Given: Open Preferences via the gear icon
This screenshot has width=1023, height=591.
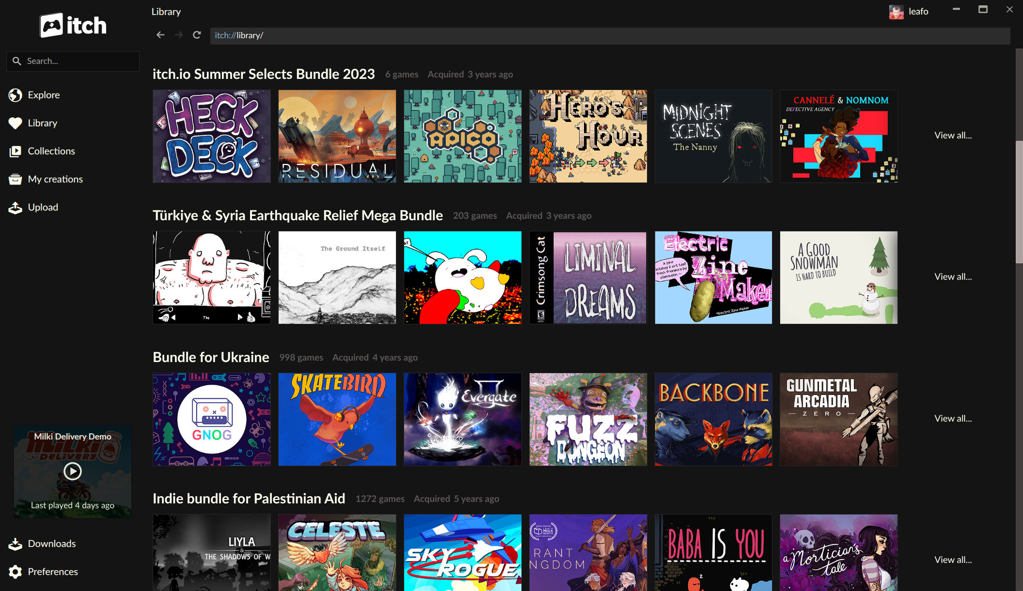Looking at the screenshot, I should tap(16, 572).
